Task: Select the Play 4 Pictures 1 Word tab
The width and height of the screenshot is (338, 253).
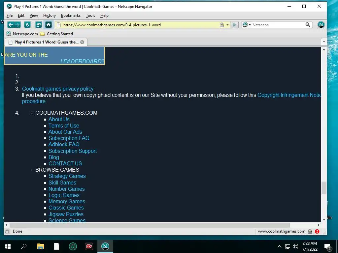Action: point(46,42)
